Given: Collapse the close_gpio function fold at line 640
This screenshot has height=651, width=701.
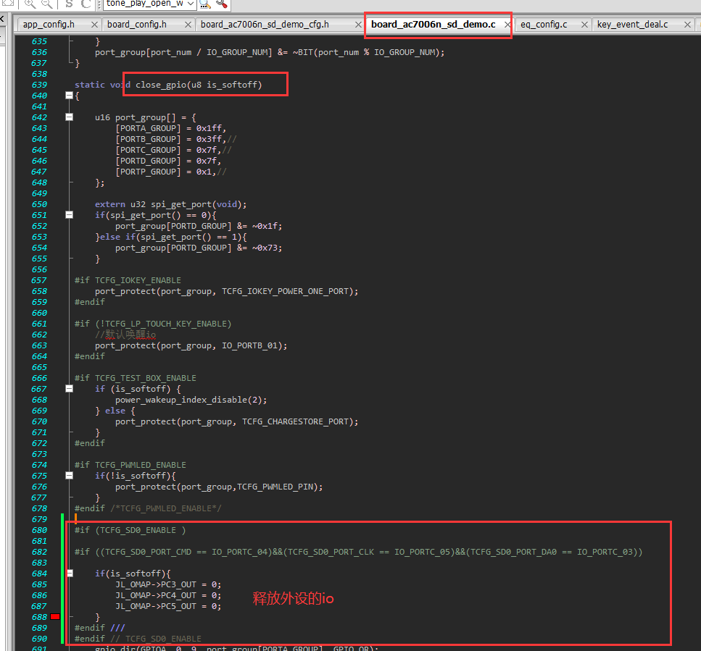Looking at the screenshot, I should click(69, 95).
